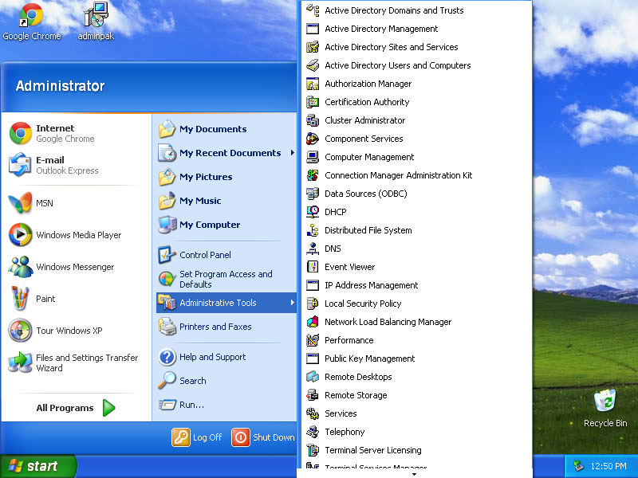
Task: Select the Recycle Bin desktop icon
Action: click(605, 409)
